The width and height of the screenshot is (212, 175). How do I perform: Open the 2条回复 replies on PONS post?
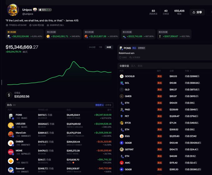click(x=135, y=58)
